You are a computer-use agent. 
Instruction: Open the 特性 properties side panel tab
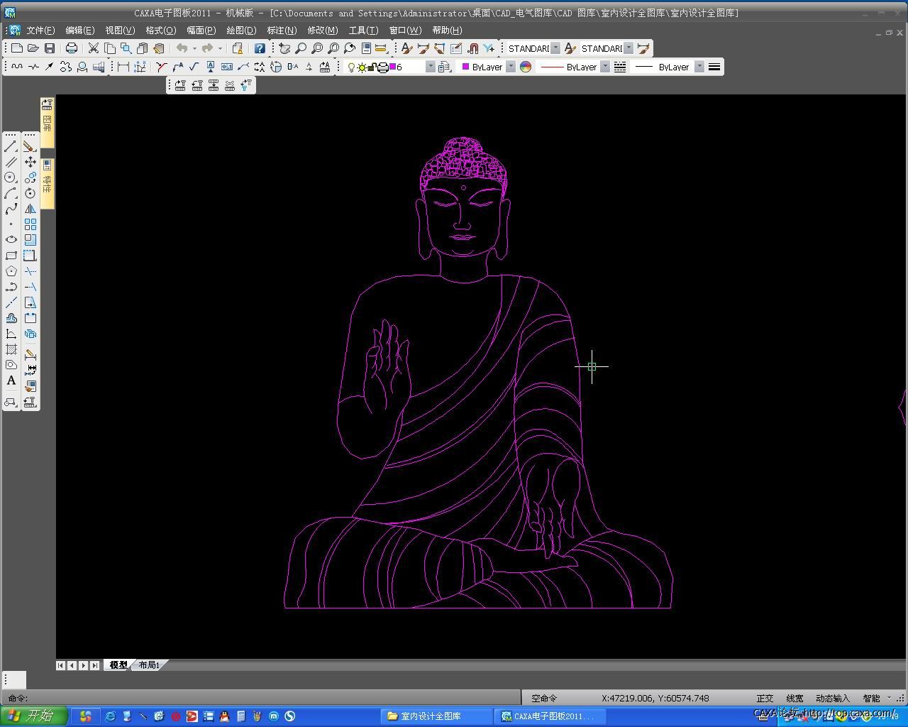point(47,183)
